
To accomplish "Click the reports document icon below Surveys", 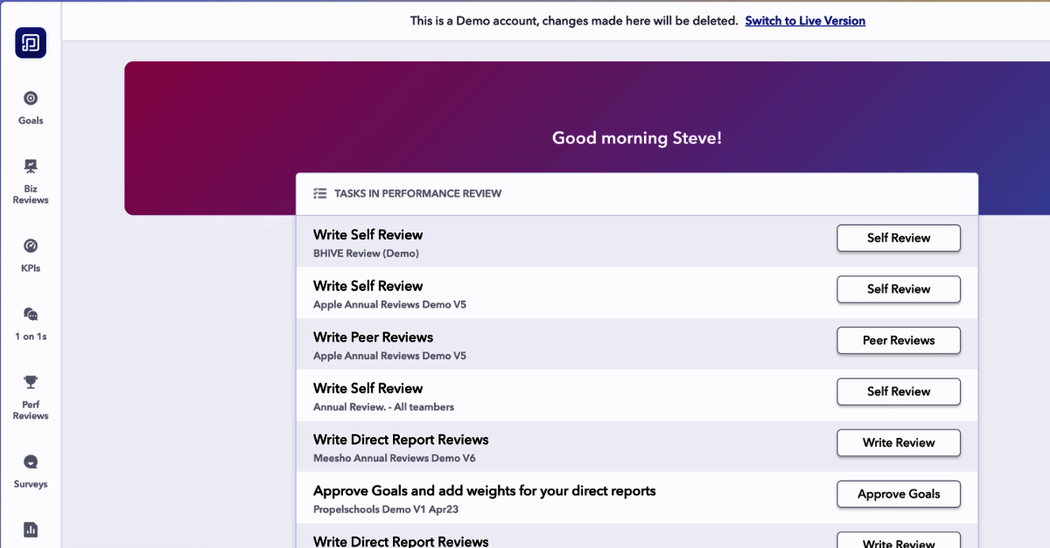I will 31,529.
